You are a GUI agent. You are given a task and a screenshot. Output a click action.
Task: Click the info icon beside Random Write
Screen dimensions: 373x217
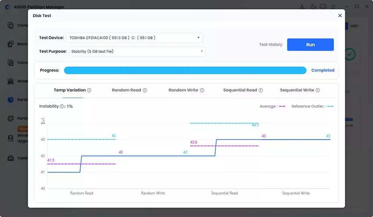click(202, 90)
